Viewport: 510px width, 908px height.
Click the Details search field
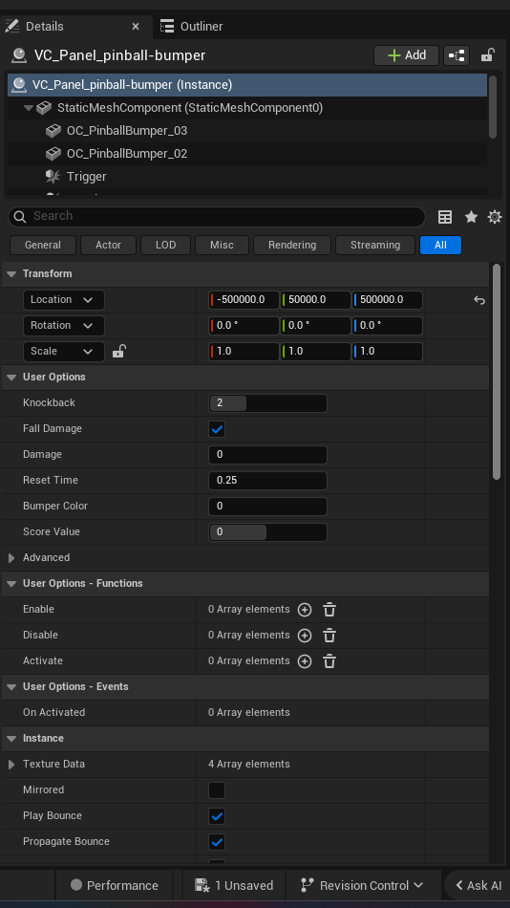pos(217,217)
